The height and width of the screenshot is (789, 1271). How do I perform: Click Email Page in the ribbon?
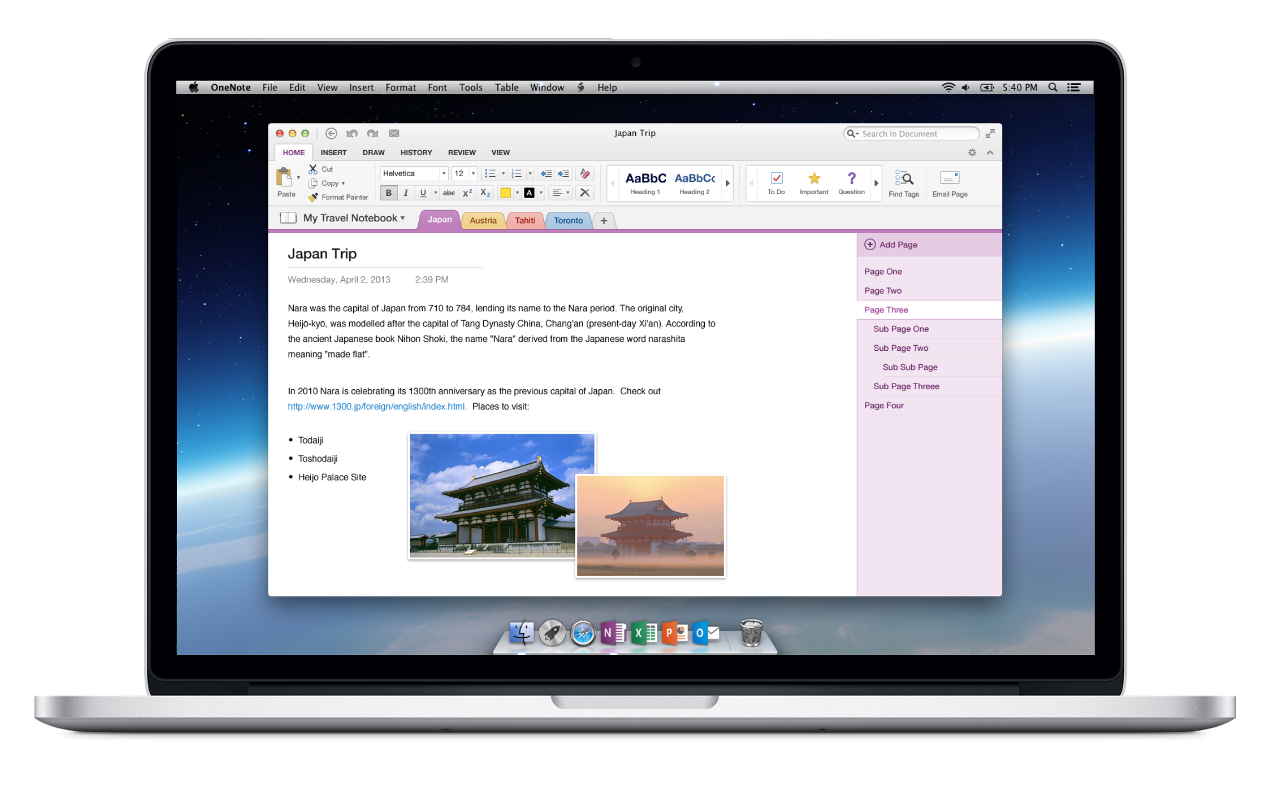950,183
